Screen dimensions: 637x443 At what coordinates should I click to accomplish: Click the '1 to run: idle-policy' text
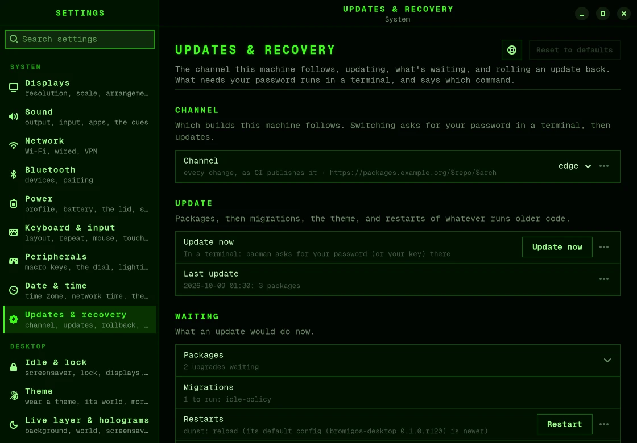coord(227,399)
